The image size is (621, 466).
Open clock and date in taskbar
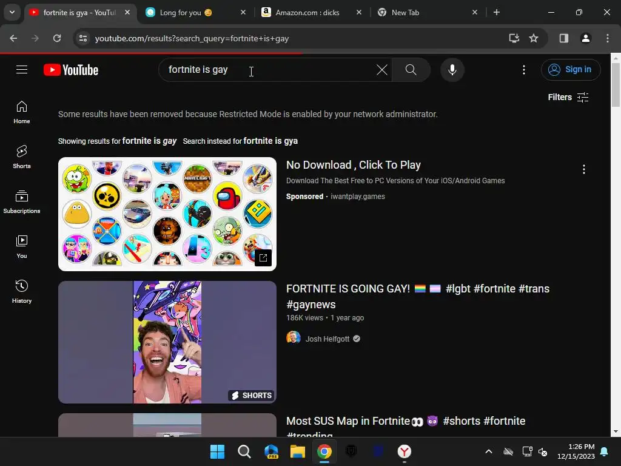click(576, 451)
